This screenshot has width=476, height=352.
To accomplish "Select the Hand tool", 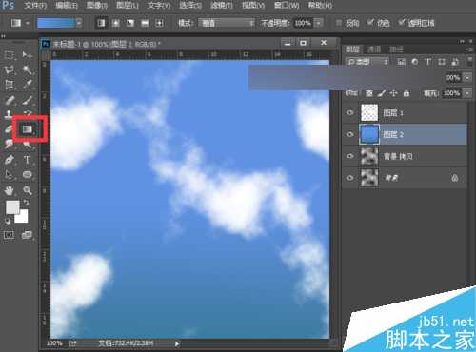I will (10, 190).
